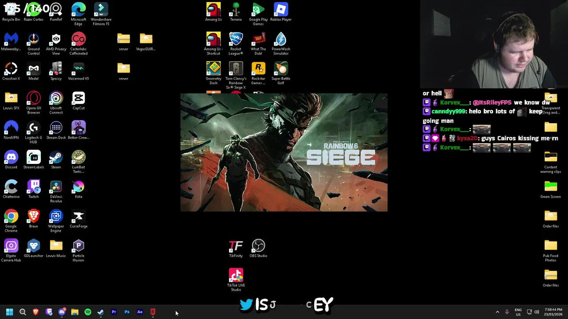This screenshot has width=568, height=319.
Task: Open PureRef desktop shortcut
Action: [56, 12]
